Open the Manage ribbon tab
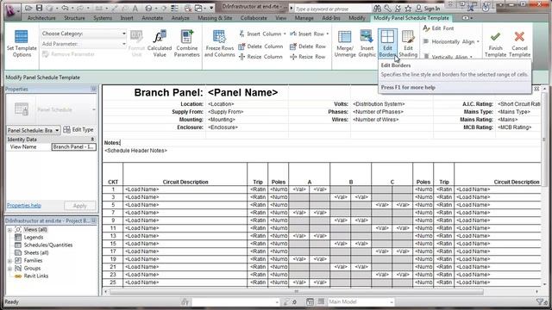Image resolution: width=552 pixels, height=310 pixels. [304, 18]
